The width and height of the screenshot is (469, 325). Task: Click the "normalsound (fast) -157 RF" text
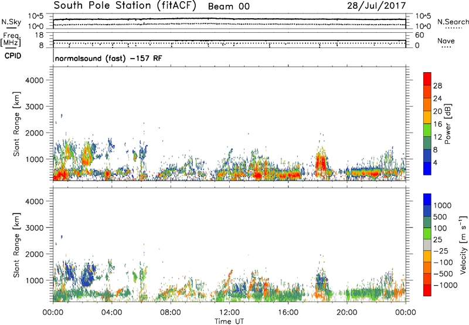coord(108,58)
